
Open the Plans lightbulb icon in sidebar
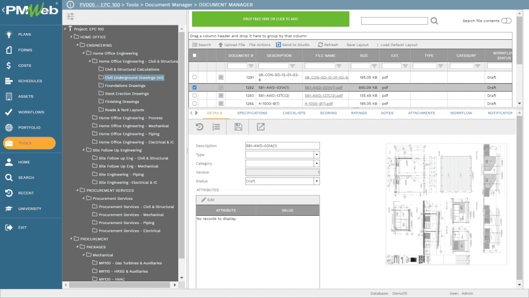click(x=9, y=34)
